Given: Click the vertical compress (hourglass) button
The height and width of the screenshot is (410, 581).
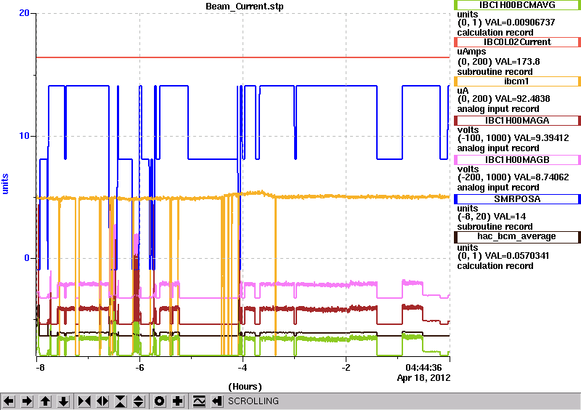Looking at the screenshot, I should click(x=121, y=401).
